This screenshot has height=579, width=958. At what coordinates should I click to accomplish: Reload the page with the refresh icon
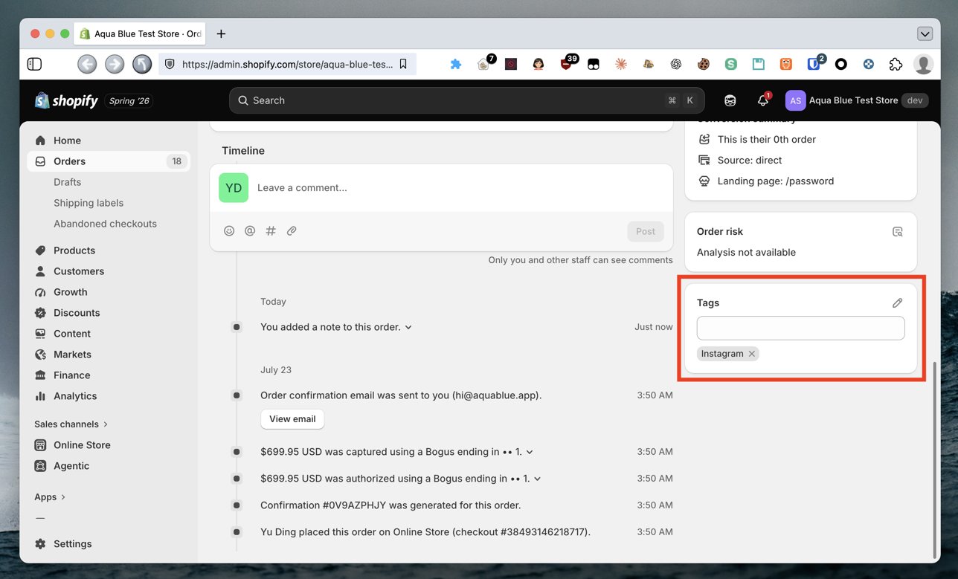[142, 64]
